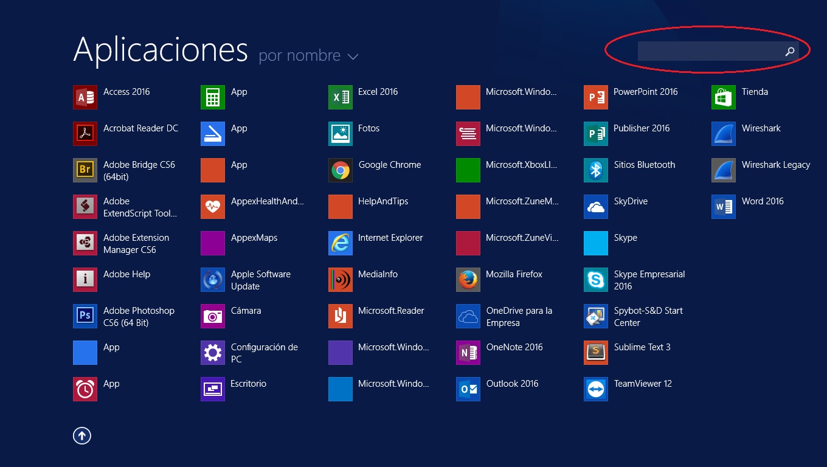Open Publisher 2016
The width and height of the screenshot is (827, 467).
(596, 134)
